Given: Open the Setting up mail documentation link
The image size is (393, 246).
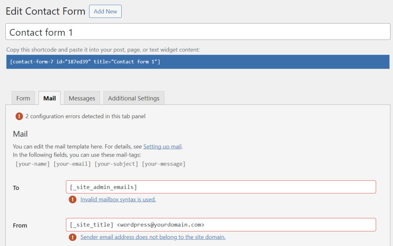Looking at the screenshot, I should tap(162, 147).
